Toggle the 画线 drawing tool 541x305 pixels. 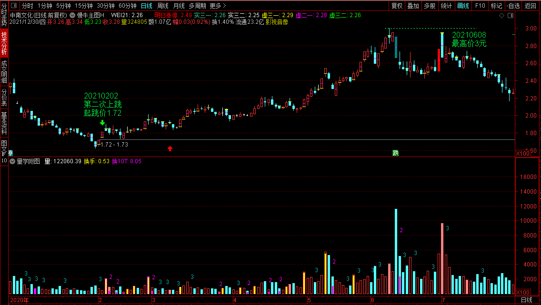click(463, 6)
